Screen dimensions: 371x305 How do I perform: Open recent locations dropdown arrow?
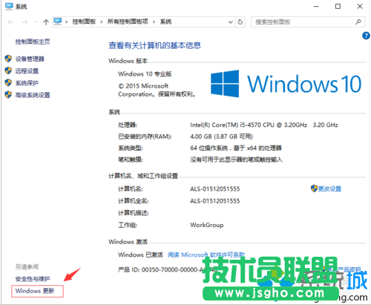click(36, 22)
